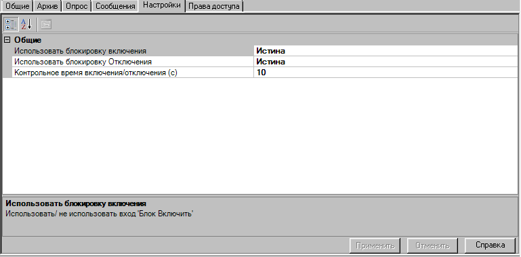This screenshot has height=257, width=521.
Task: Click the Общие category header text
Action: click(x=28, y=40)
